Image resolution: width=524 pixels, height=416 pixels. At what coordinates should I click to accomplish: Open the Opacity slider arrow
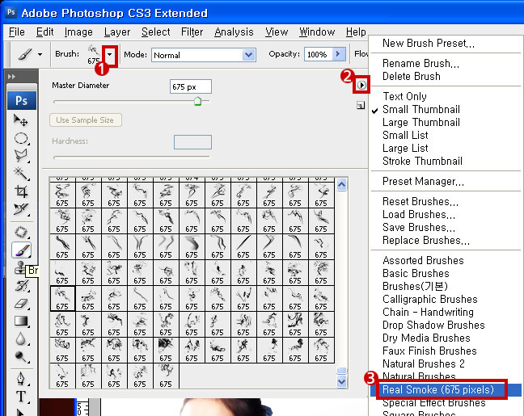(338, 54)
